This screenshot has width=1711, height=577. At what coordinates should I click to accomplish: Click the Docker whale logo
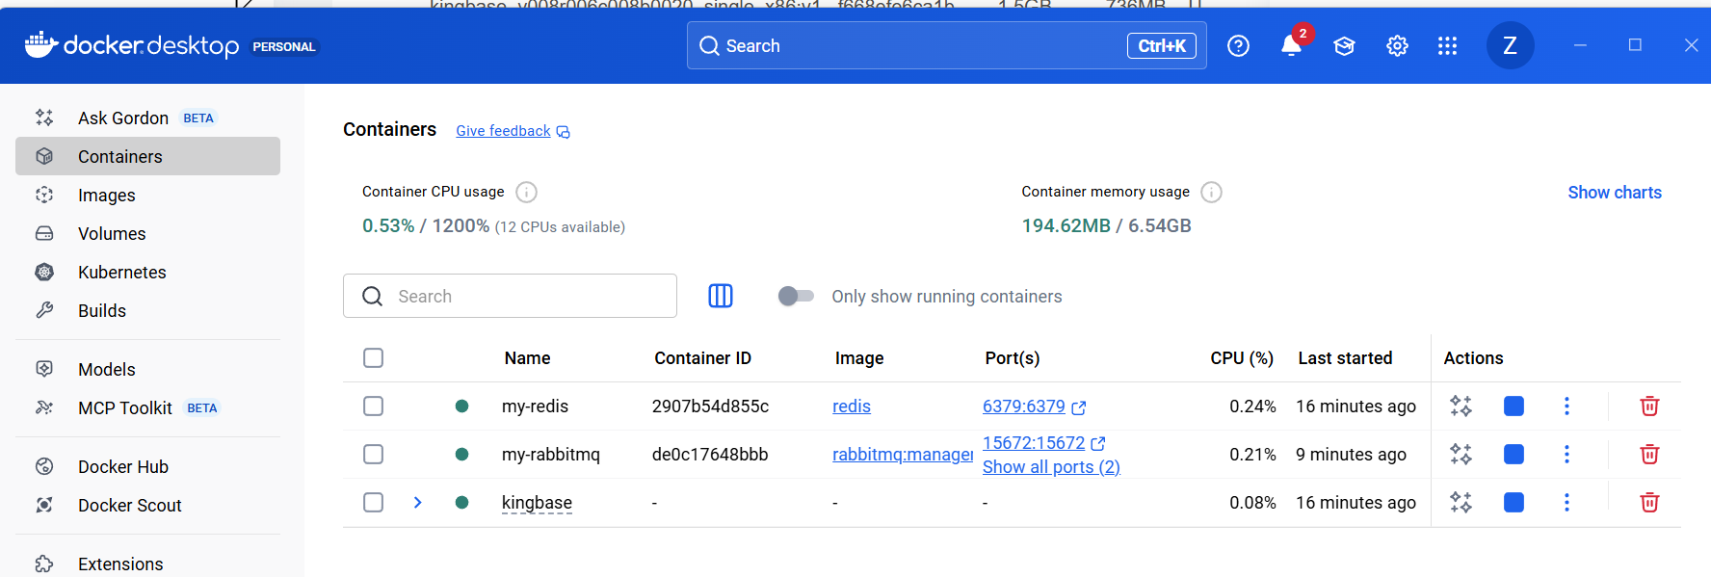(x=41, y=44)
